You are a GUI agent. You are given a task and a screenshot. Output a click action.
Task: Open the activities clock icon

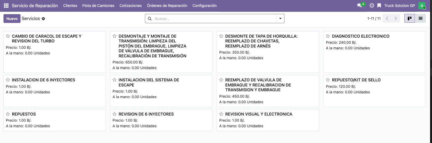[372, 6]
